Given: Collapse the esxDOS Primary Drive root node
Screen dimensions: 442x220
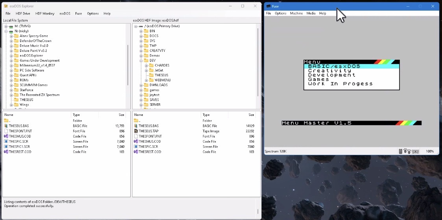Looking at the screenshot, I should 136,26.
